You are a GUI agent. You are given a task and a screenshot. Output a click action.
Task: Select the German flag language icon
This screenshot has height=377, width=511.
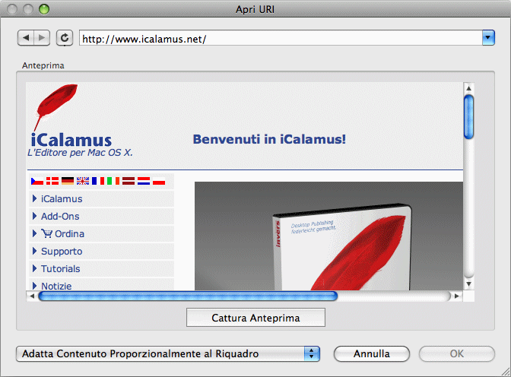[x=68, y=181]
